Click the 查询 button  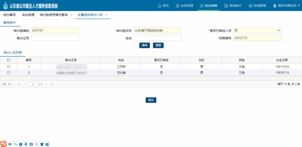[144, 45]
